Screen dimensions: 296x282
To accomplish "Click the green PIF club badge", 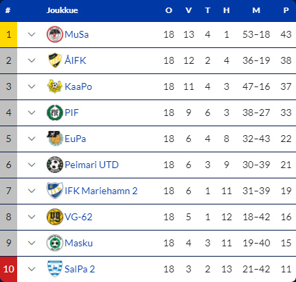I will pos(55,113).
